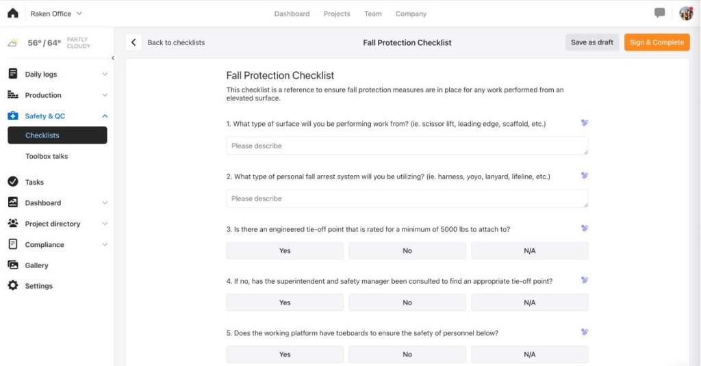Select Yes for engineered tie-off point question
This screenshot has height=366, width=701.
coord(285,251)
